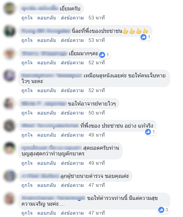Image resolution: width=183 pixels, height=217 pixels.
Task: Click like reaction icon on ที่พึ่งของประชาชน thumbs-up comment
Action: click(144, 37)
